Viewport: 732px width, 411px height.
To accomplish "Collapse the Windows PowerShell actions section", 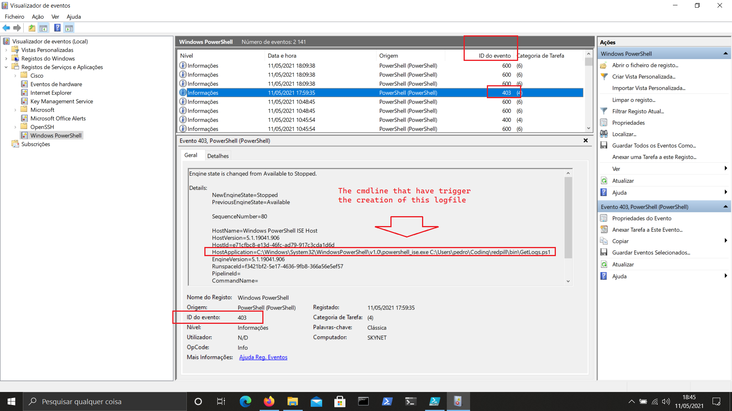I will tap(726, 53).
